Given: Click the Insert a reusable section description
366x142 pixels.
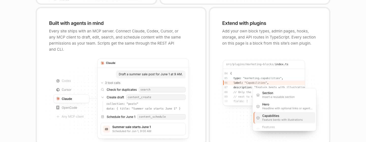Looking at the screenshot, I should (278, 97).
